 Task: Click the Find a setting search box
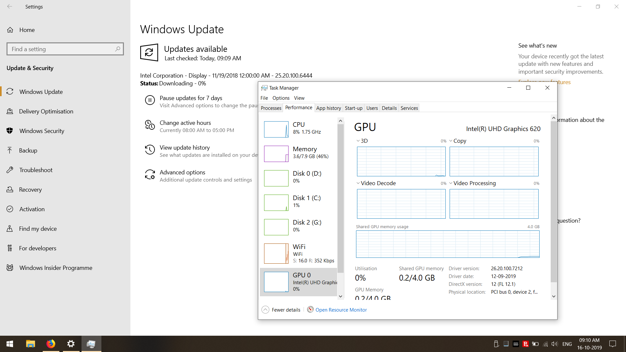coord(65,49)
